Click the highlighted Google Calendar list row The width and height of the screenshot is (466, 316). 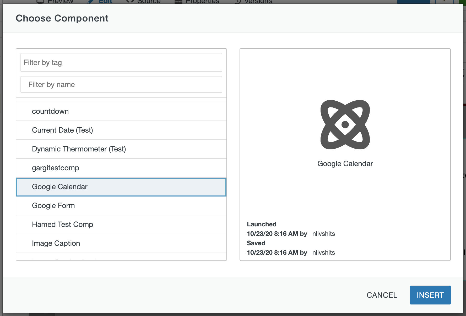121,187
